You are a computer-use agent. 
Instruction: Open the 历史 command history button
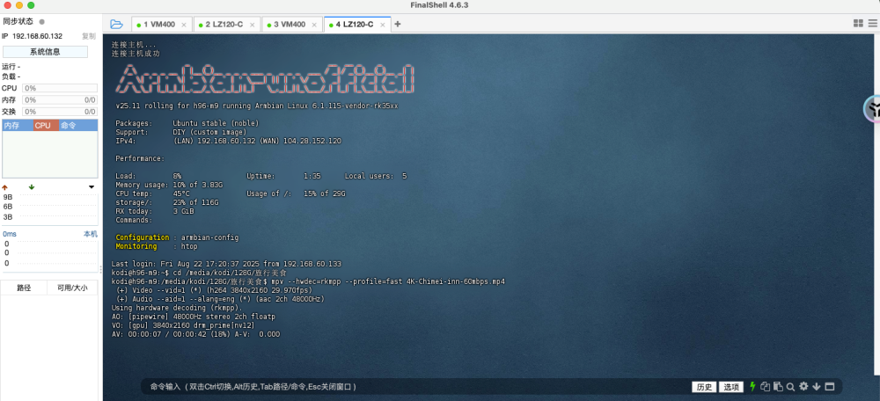click(704, 387)
